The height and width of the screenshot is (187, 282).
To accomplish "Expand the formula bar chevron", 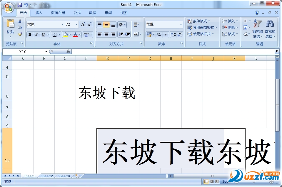I will click(277, 51).
